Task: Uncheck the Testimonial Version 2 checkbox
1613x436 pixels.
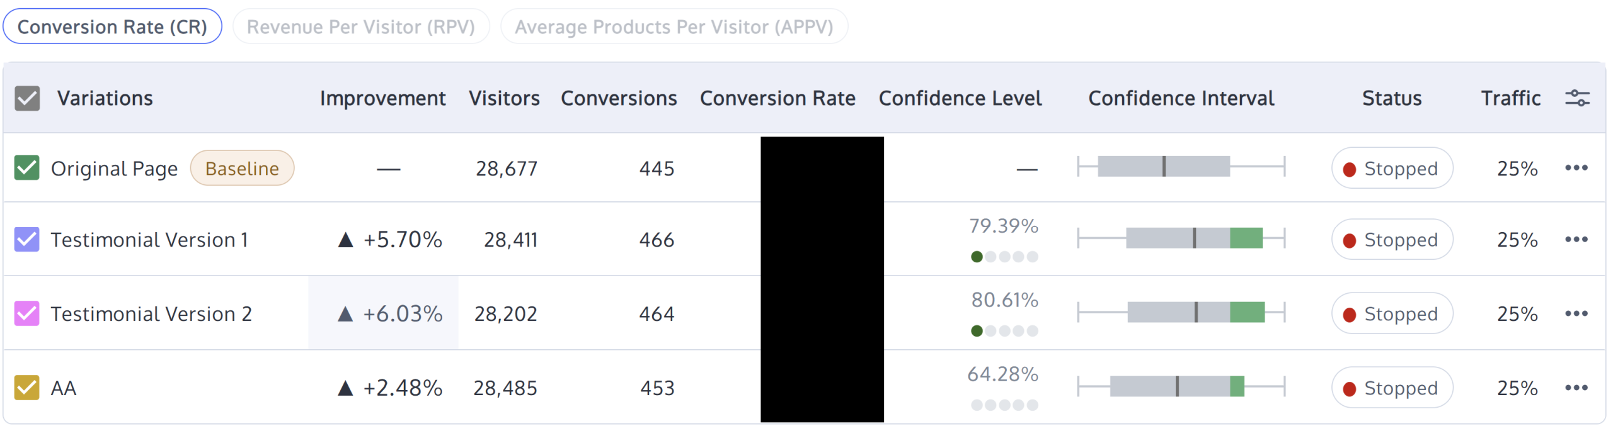Action: click(27, 313)
